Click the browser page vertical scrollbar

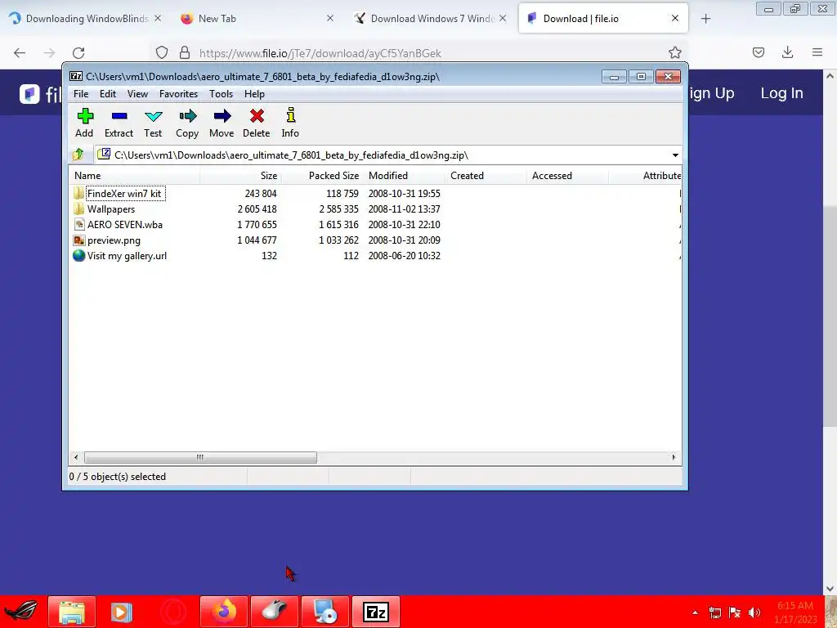830,315
